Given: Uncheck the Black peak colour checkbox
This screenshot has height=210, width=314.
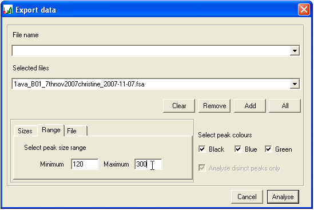Looking at the screenshot, I should tap(202, 149).
